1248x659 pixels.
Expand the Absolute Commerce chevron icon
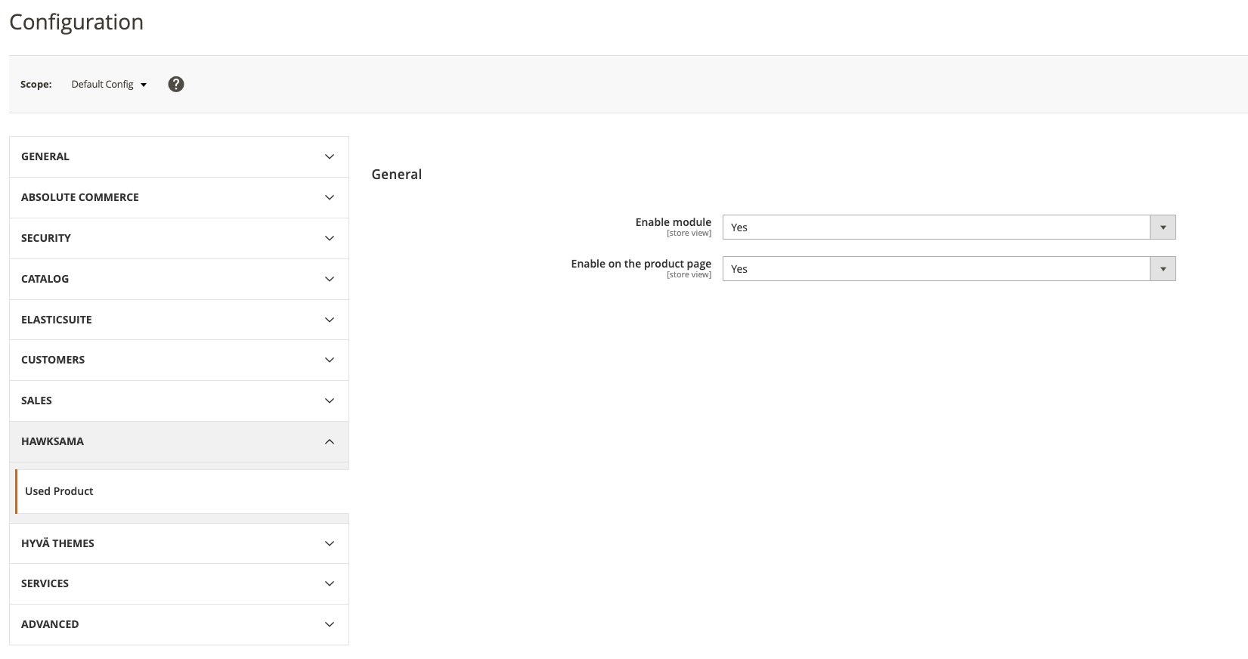(330, 198)
